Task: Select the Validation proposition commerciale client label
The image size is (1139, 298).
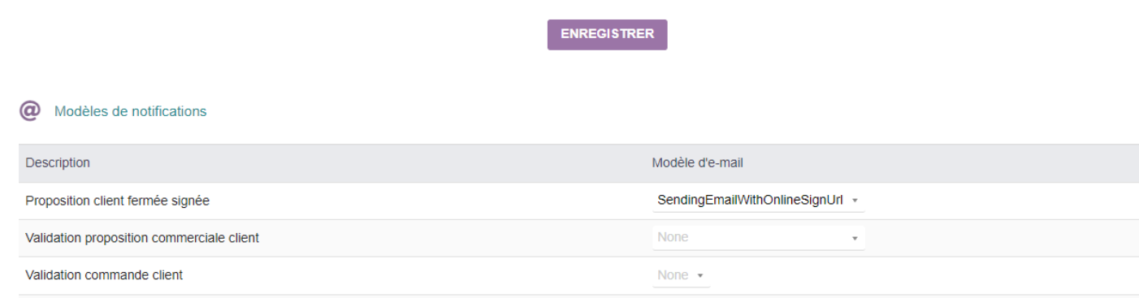Action: pos(142,238)
